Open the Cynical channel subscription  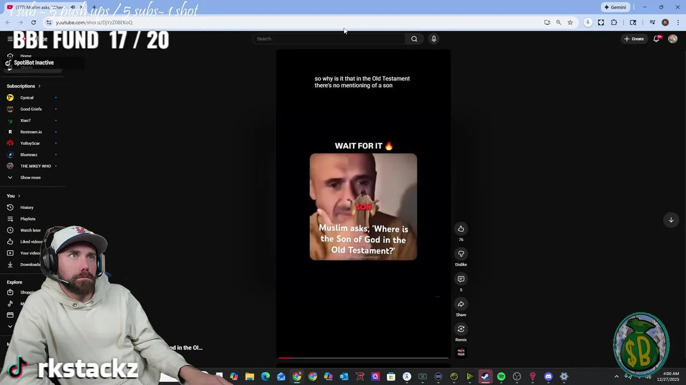coord(32,98)
